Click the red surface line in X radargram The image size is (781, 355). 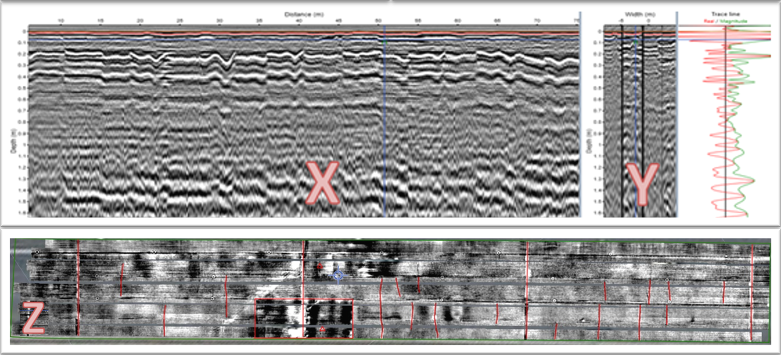coord(228,34)
